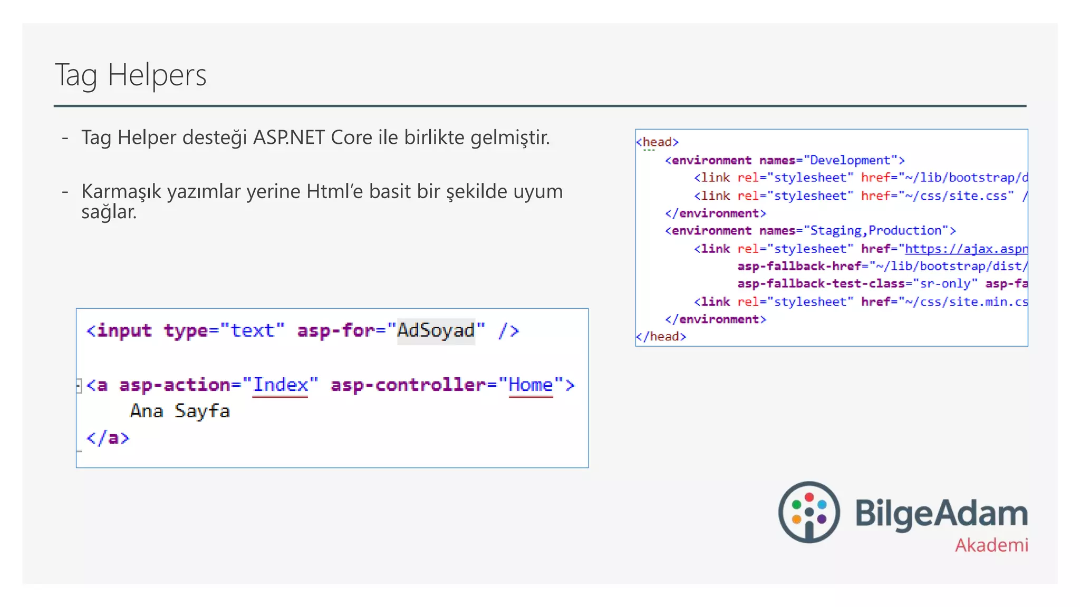The height and width of the screenshot is (607, 1080).
Task: Click the red 'Akademi' text
Action: [x=991, y=545]
